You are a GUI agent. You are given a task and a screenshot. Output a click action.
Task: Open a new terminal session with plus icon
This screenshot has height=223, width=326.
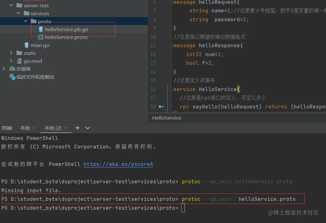(77, 128)
